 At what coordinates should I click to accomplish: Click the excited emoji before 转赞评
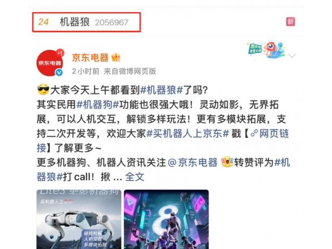point(227,162)
